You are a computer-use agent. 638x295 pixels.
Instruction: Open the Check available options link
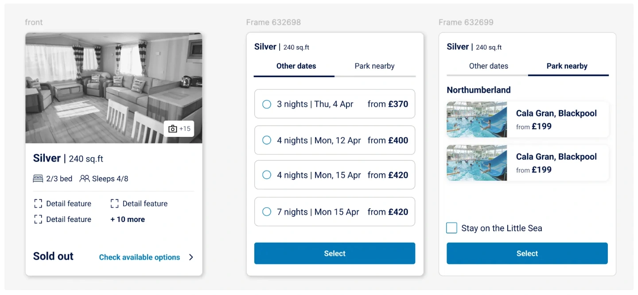tap(139, 257)
